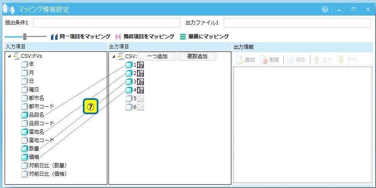Click 下へ in the 出力情報 toolbar
The width and height of the screenshot is (376, 188).
click(347, 60)
